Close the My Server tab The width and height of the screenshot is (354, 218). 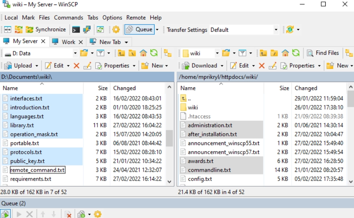pos(43,41)
